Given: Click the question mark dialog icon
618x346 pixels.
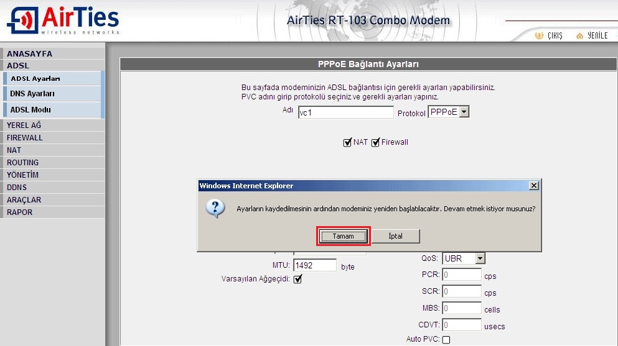Looking at the screenshot, I should tap(215, 209).
